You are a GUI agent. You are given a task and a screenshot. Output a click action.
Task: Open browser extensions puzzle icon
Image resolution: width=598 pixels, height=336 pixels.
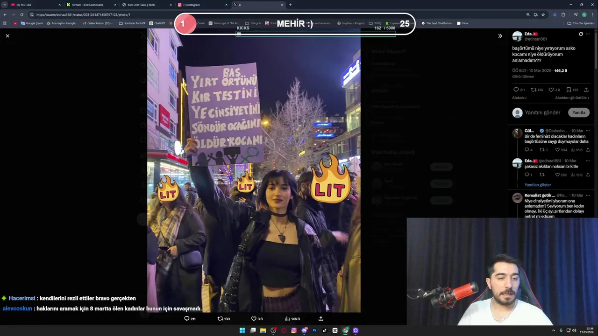(x=563, y=14)
